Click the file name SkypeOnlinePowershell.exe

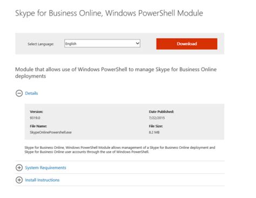point(51,132)
